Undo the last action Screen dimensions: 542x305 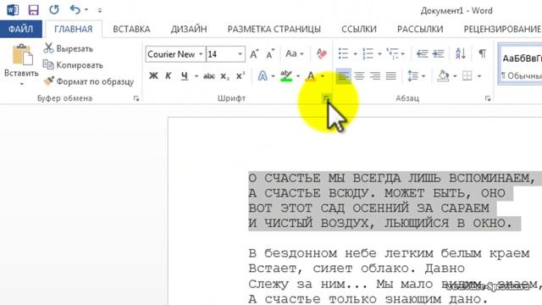pyautogui.click(x=75, y=9)
